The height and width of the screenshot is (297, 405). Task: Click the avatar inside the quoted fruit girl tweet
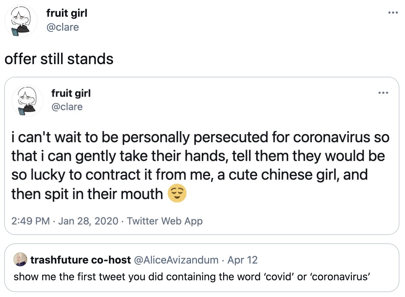coord(27,100)
